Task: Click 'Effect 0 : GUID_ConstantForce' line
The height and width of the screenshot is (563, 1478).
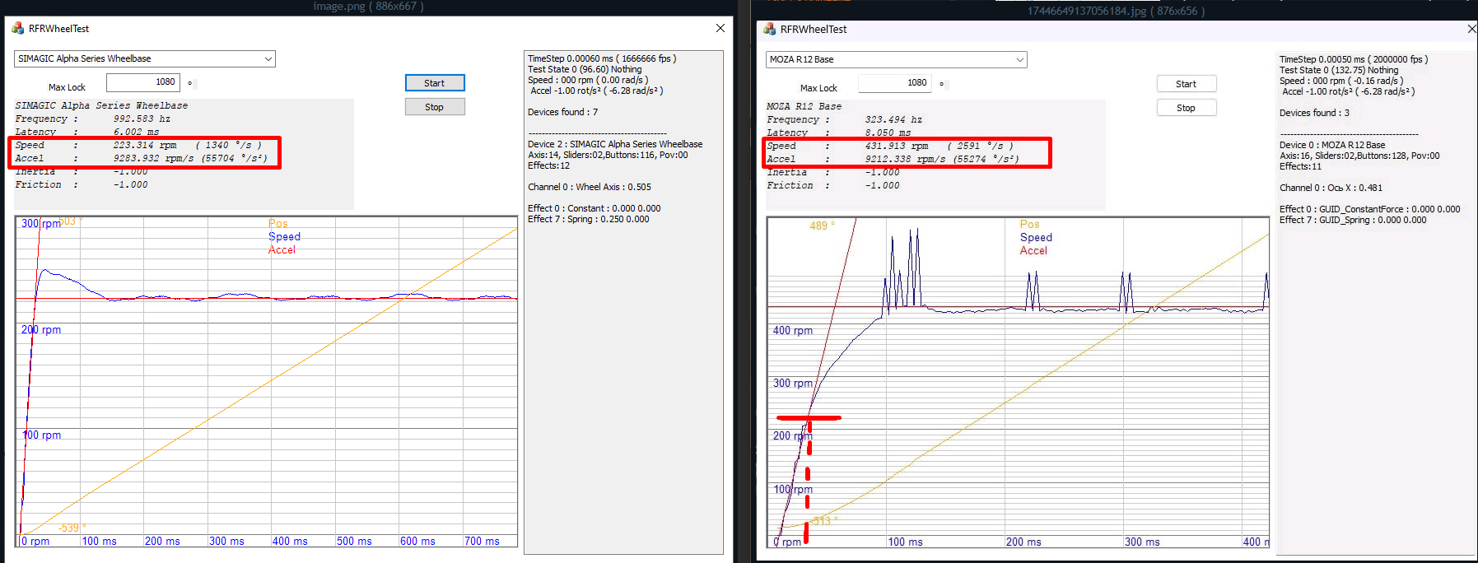Action: [1370, 209]
